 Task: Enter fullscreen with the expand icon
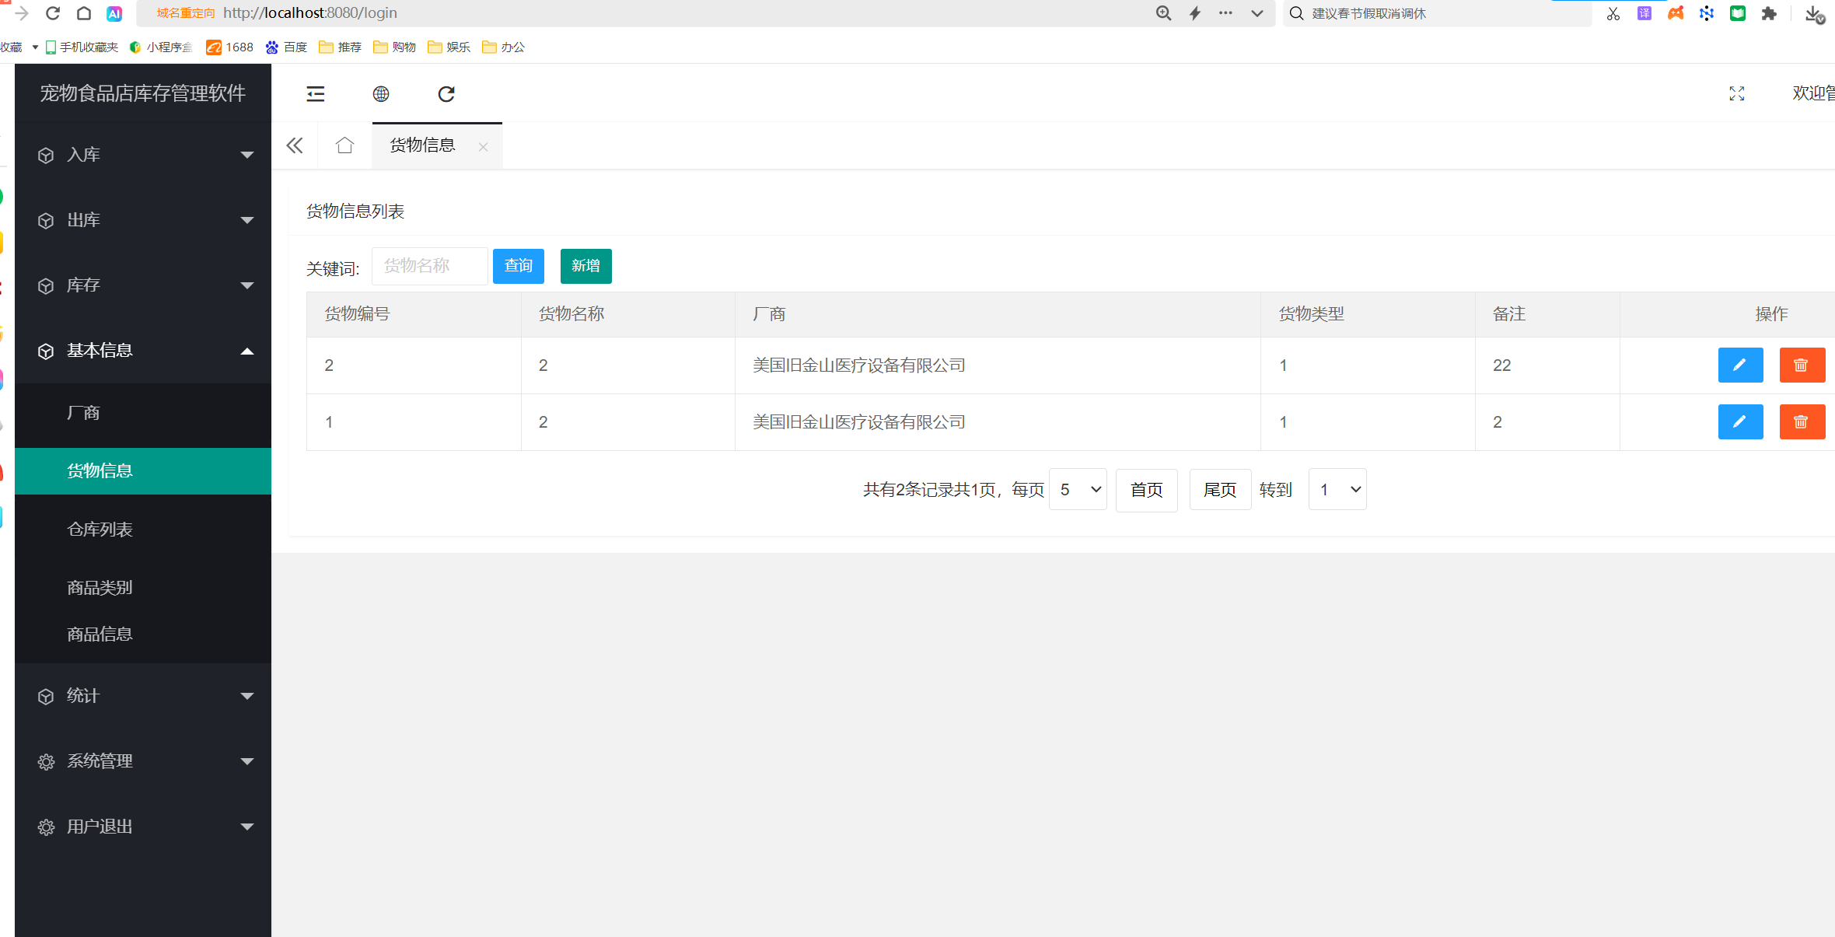coord(1736,94)
